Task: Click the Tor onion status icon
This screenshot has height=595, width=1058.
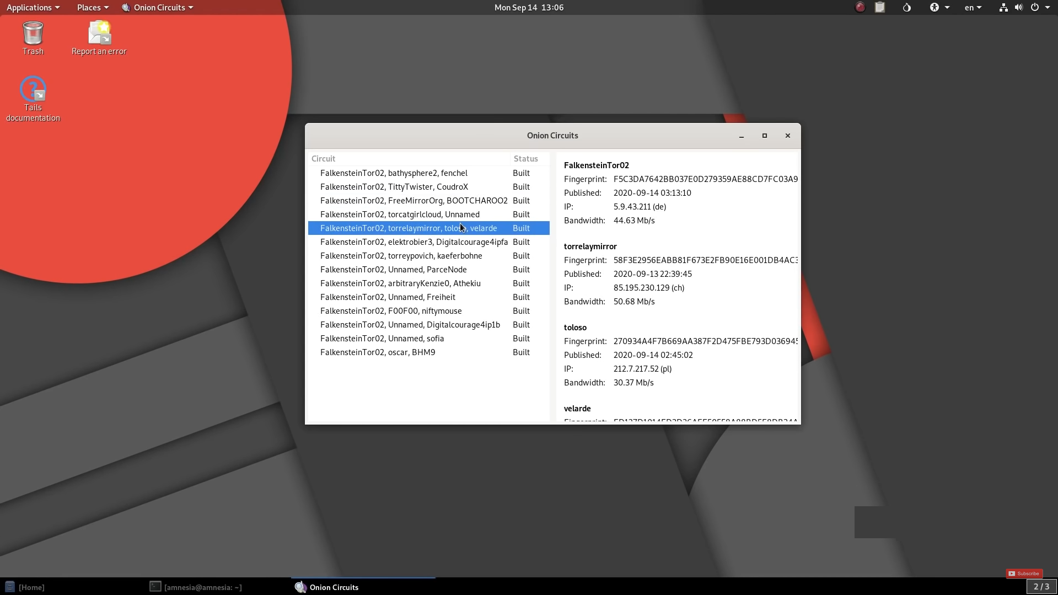Action: tap(907, 7)
